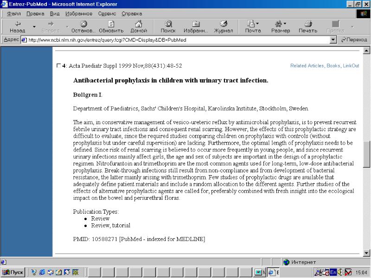The image size is (371, 278).
Task: Open the Сервис menu
Action: (x=107, y=13)
